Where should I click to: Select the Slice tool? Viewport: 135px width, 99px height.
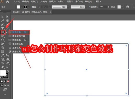[7, 63]
